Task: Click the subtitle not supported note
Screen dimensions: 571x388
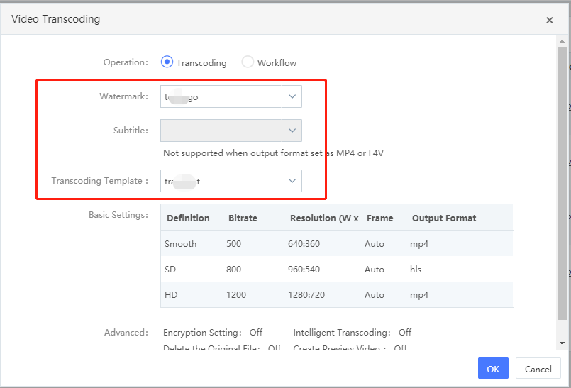Action: coord(273,153)
